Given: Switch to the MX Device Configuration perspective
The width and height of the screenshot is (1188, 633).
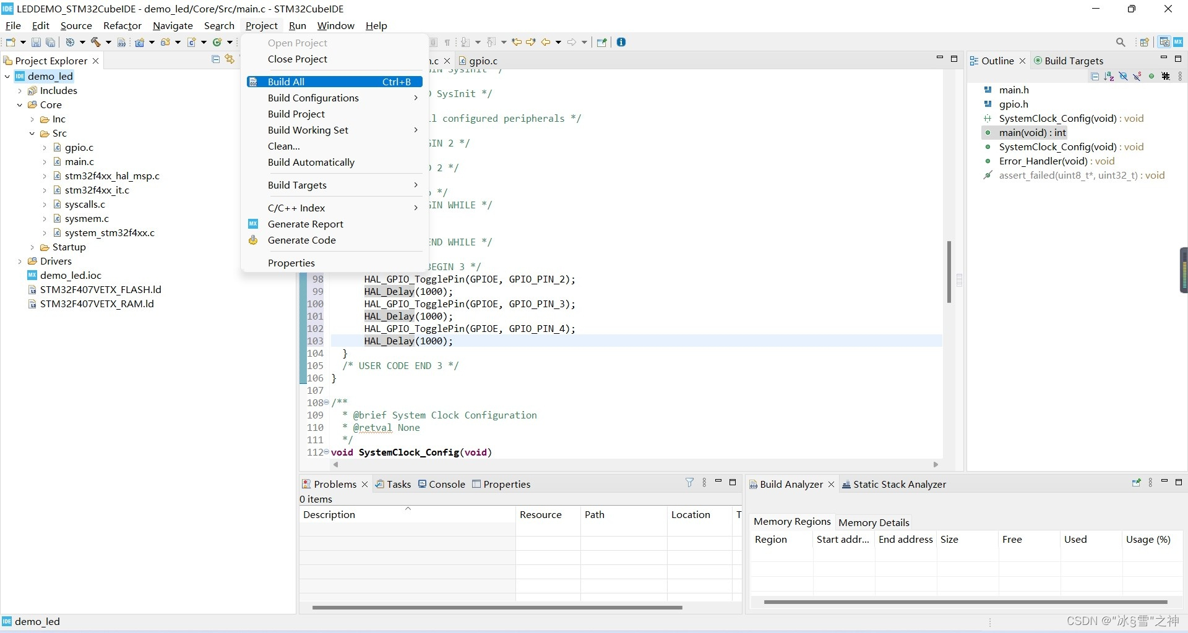Looking at the screenshot, I should (1178, 42).
